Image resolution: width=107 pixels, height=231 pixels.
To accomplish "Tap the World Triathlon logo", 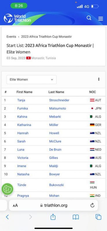I will [x=17, y=18].
